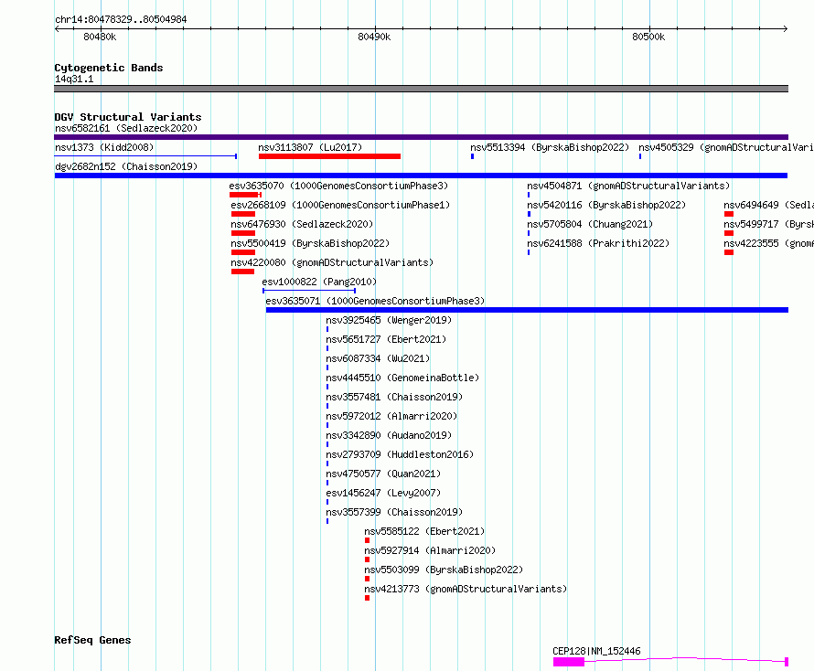This screenshot has width=814, height=671.
Task: Click esv3635070 (1000GenomesConsortiumPhase3) label
Action: tap(338, 186)
